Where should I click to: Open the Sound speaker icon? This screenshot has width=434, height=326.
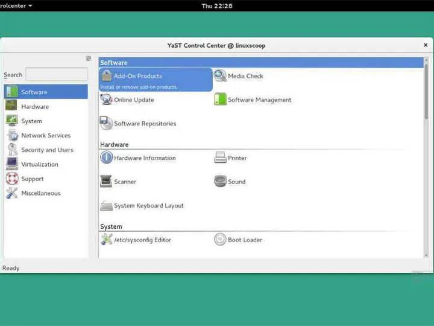pyautogui.click(x=221, y=181)
